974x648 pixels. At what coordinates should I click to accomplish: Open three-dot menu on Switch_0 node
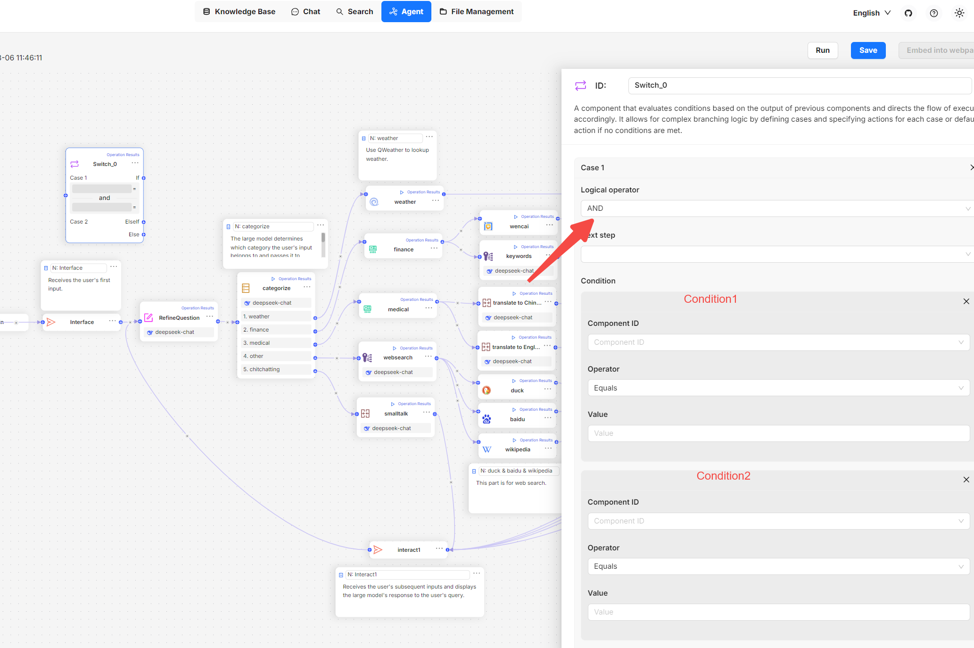[x=135, y=163]
